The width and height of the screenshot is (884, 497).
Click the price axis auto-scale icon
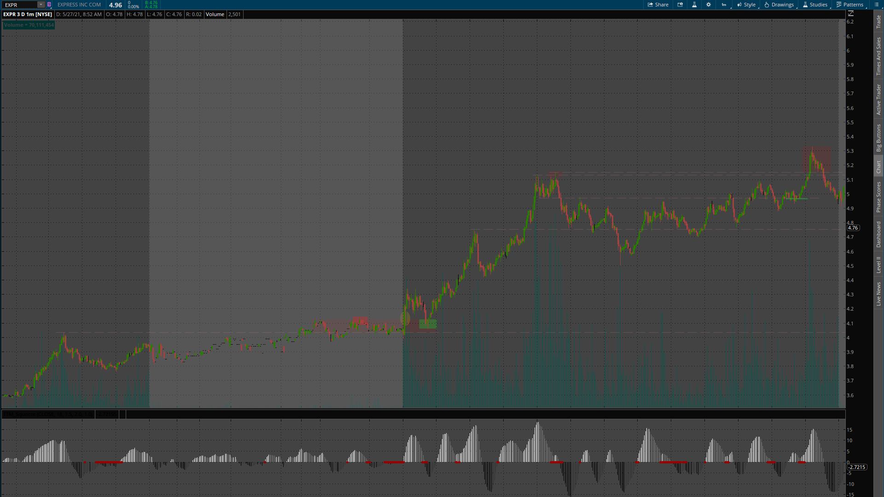pyautogui.click(x=851, y=14)
